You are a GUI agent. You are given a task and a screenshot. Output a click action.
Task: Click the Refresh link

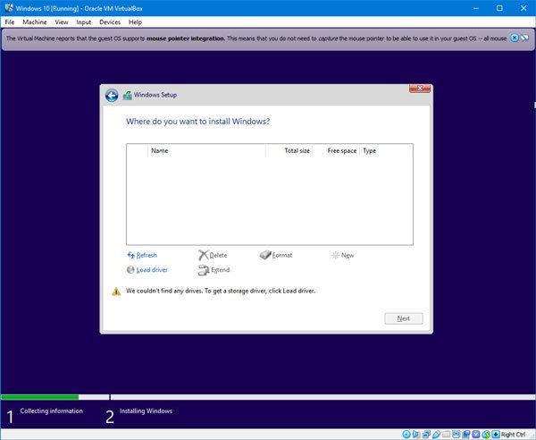tap(147, 255)
